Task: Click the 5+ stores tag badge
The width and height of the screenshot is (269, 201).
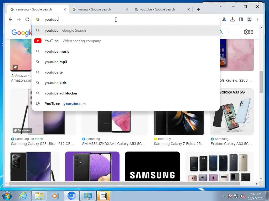Action: tap(22, 130)
